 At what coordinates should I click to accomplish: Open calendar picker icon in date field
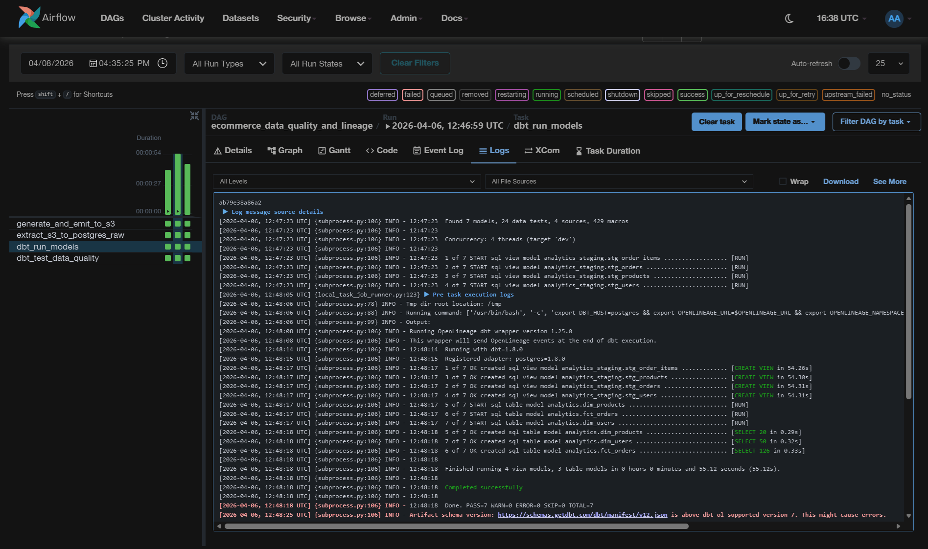point(93,64)
